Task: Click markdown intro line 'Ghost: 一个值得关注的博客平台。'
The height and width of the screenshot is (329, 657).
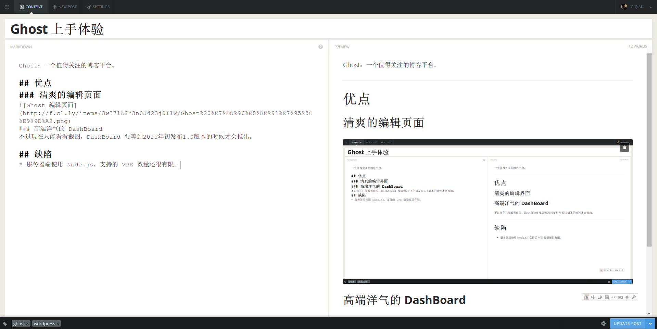Action: pos(67,65)
